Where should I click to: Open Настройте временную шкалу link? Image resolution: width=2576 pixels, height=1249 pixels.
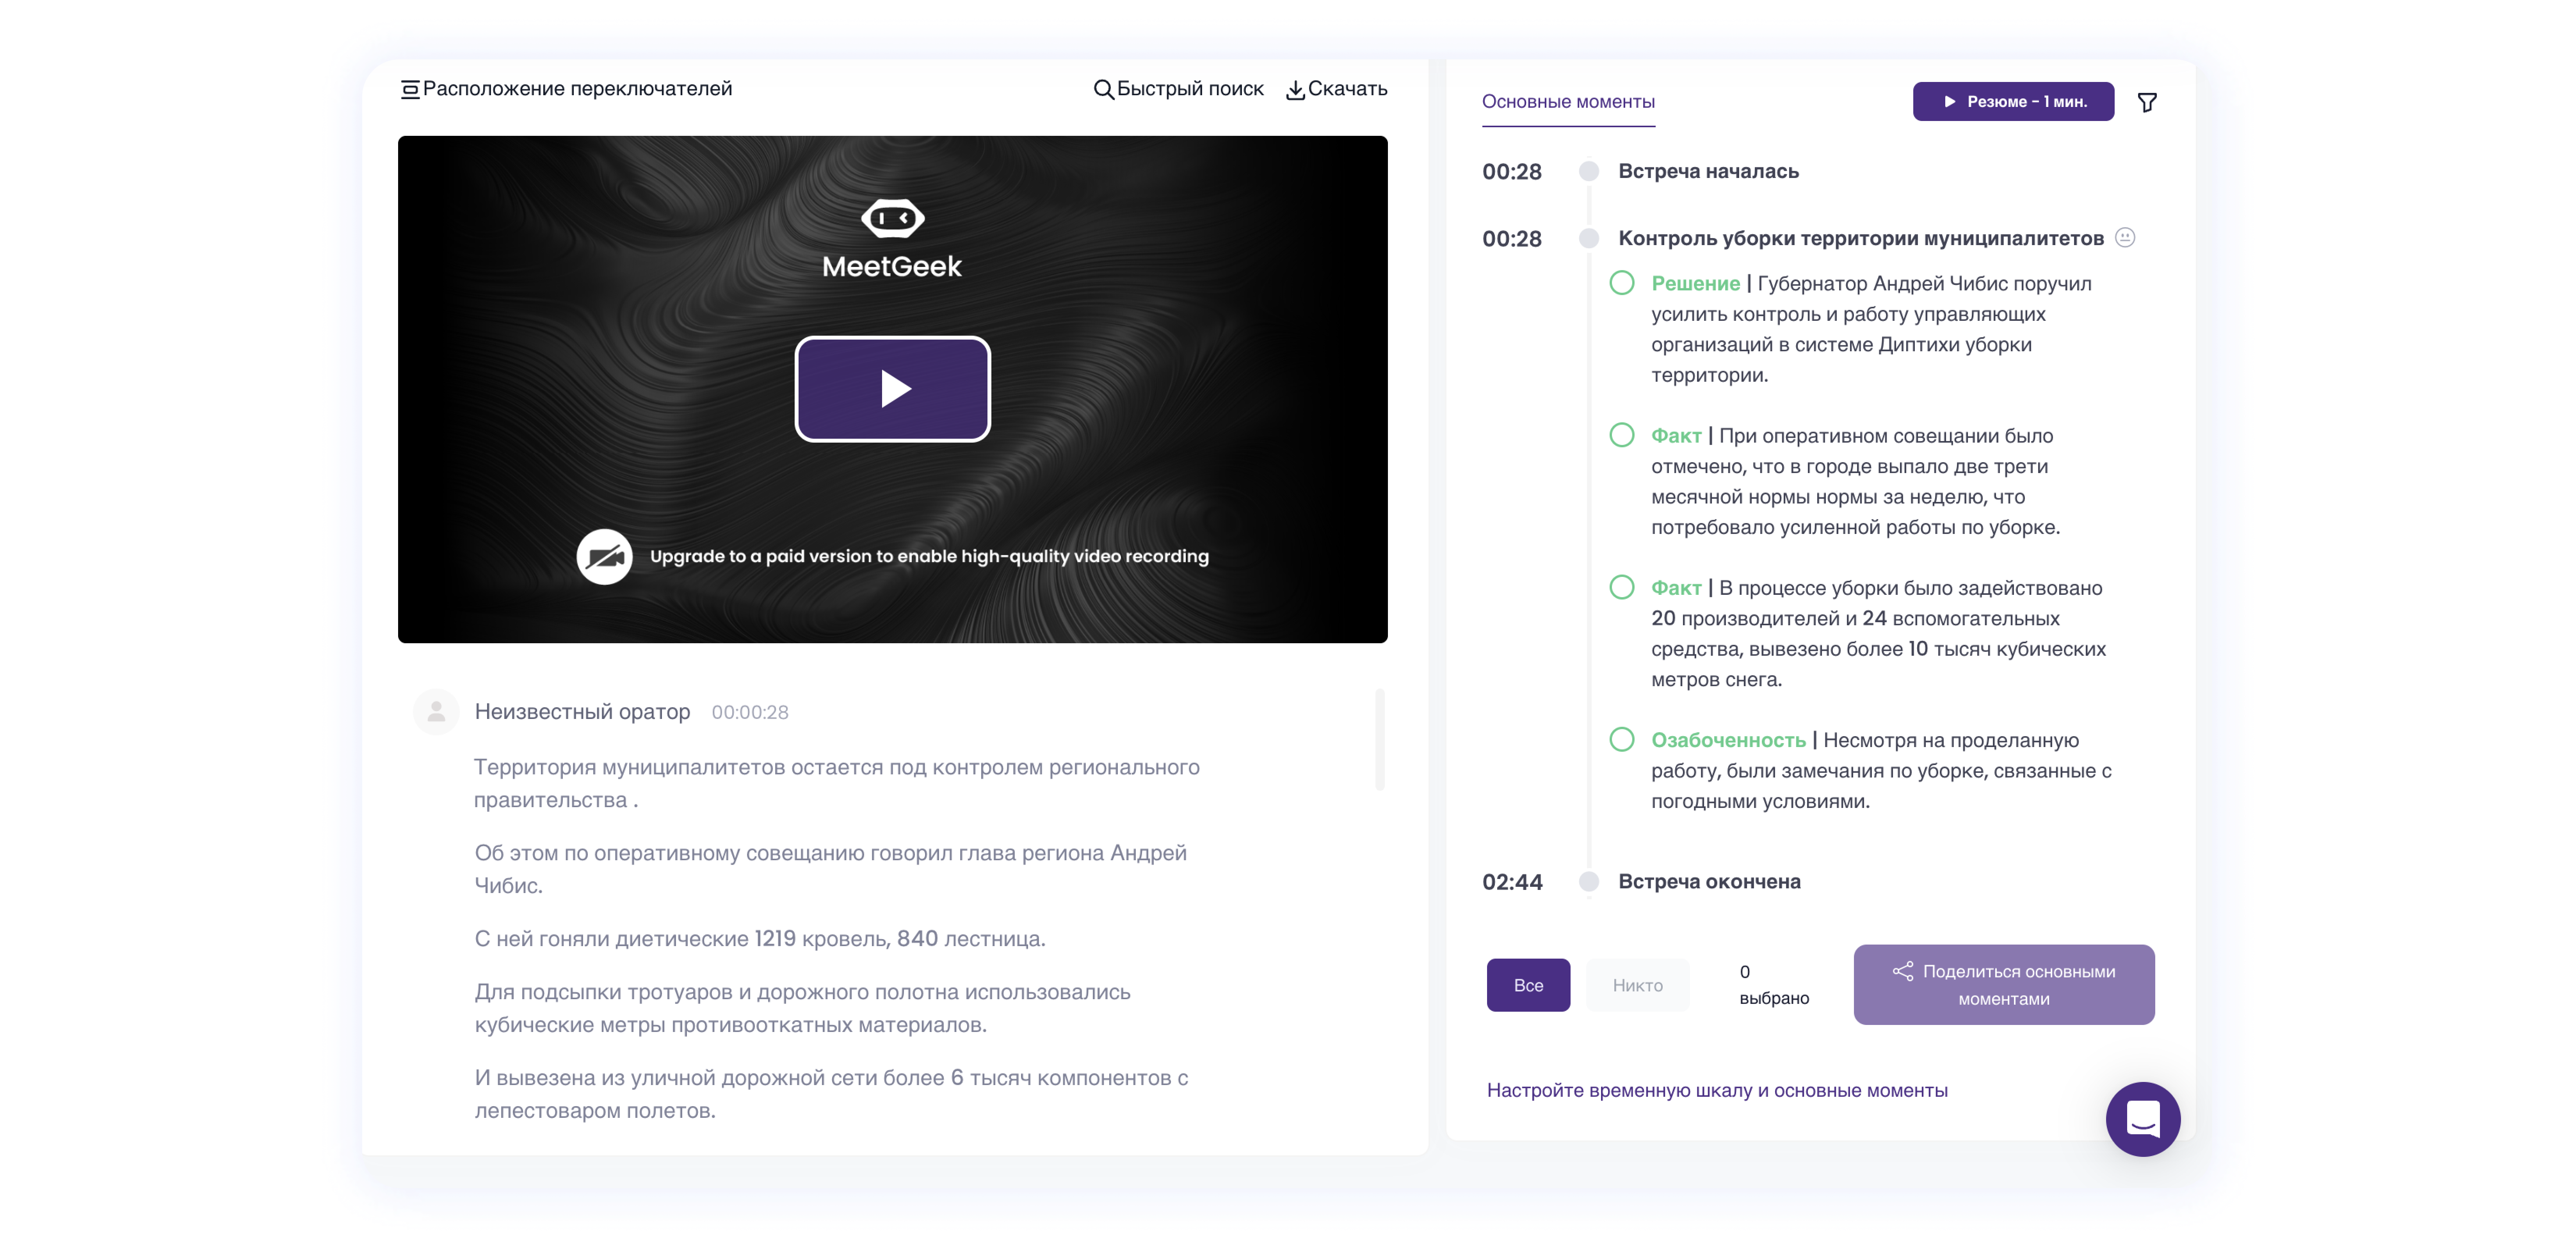[x=1716, y=1090]
